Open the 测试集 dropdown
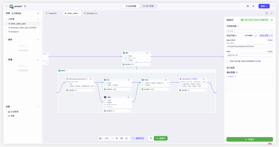Viewport: 279px width, 147px height. click(250, 31)
